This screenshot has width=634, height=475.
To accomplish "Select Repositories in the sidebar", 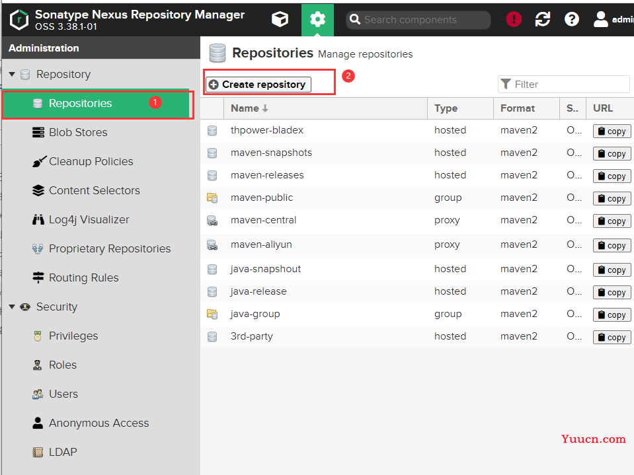I will [x=97, y=104].
